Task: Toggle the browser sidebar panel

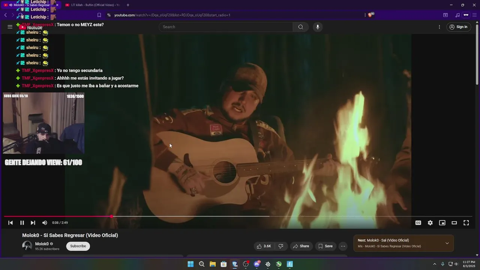Action: tap(445, 15)
